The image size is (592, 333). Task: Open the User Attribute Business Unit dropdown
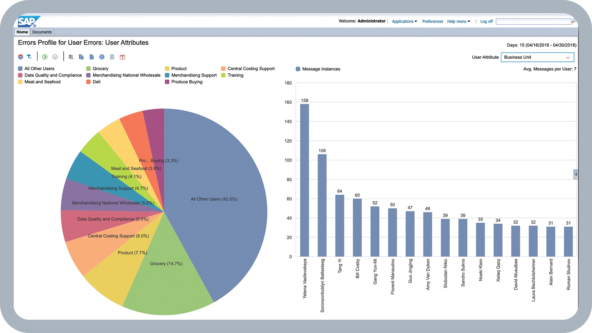(x=537, y=57)
